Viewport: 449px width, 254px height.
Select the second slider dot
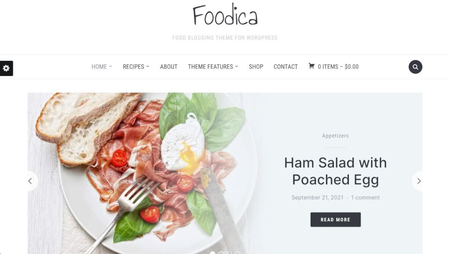pyautogui.click(x=221, y=253)
